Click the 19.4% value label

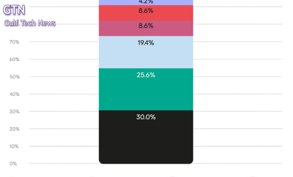146,43
